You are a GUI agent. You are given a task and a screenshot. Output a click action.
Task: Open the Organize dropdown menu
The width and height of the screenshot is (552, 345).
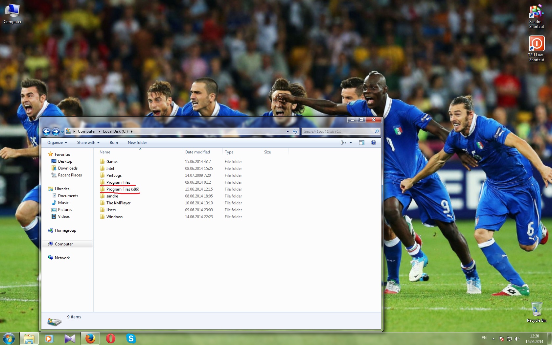pos(57,143)
